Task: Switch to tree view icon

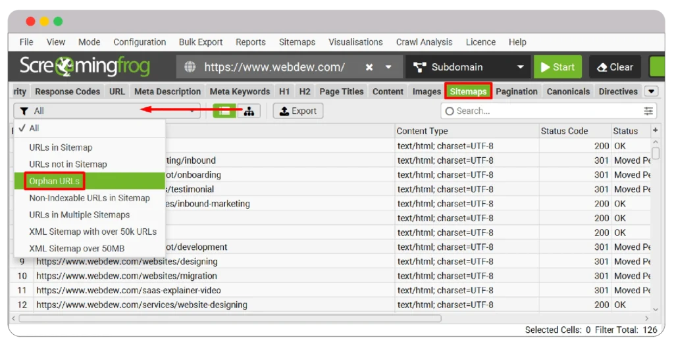Action: pos(249,111)
